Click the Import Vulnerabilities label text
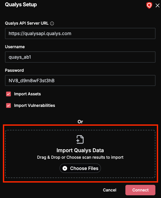Viewport: 161px width, 198px height. [34, 106]
